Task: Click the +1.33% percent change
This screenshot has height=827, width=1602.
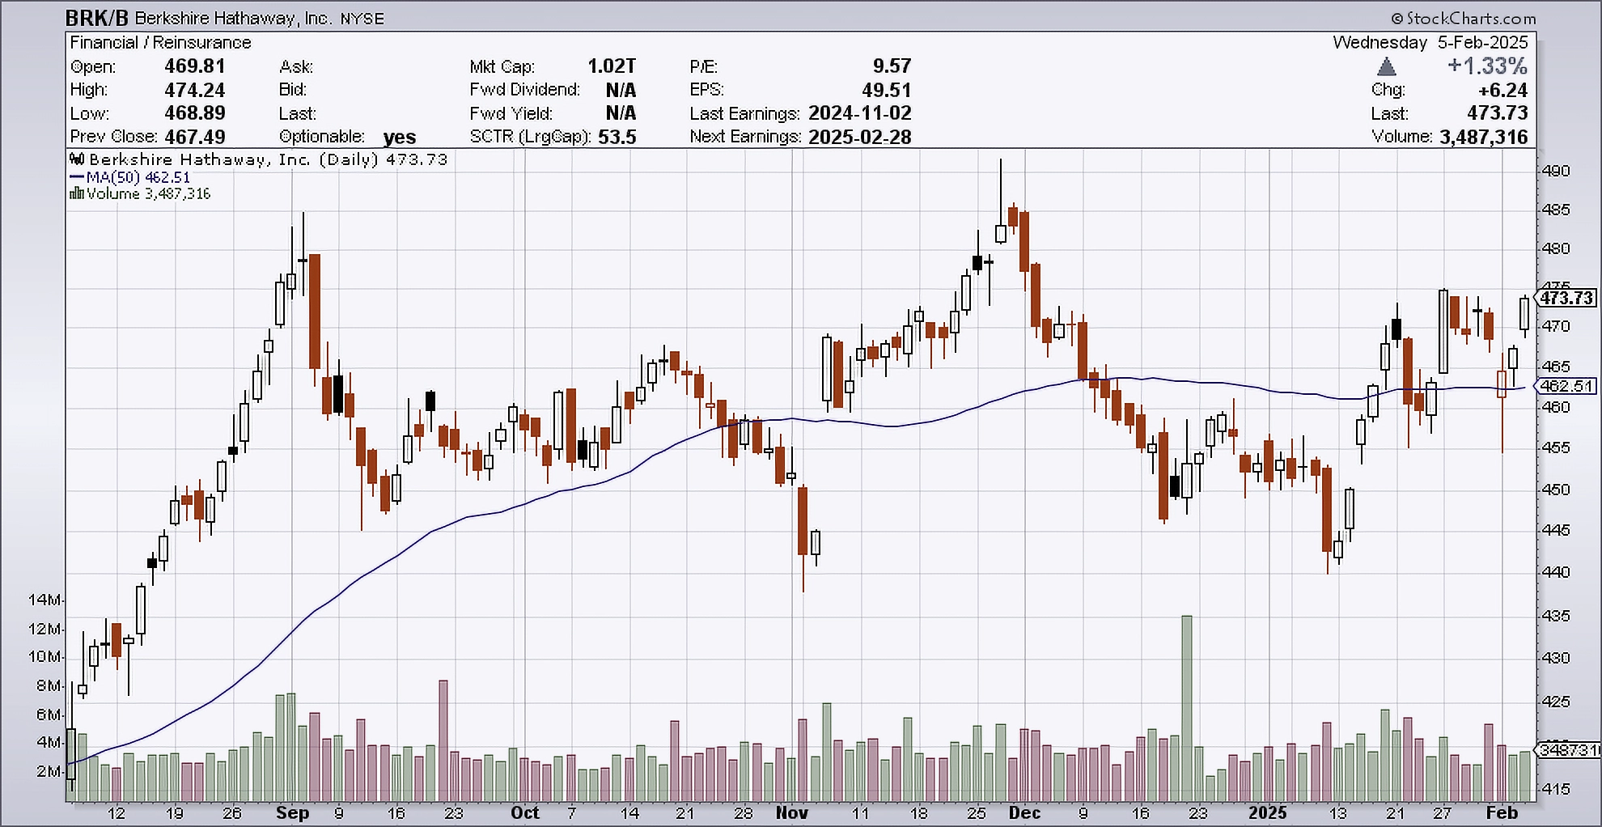Action: coord(1487,66)
